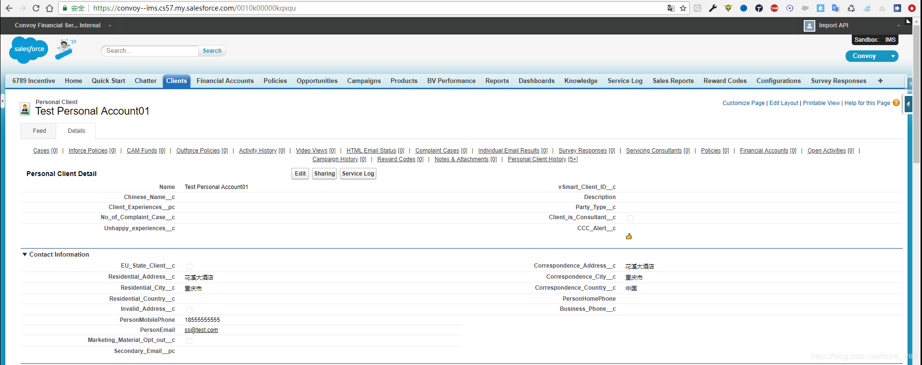Click the gray Salesforce cloud extension icon

[x=805, y=8]
